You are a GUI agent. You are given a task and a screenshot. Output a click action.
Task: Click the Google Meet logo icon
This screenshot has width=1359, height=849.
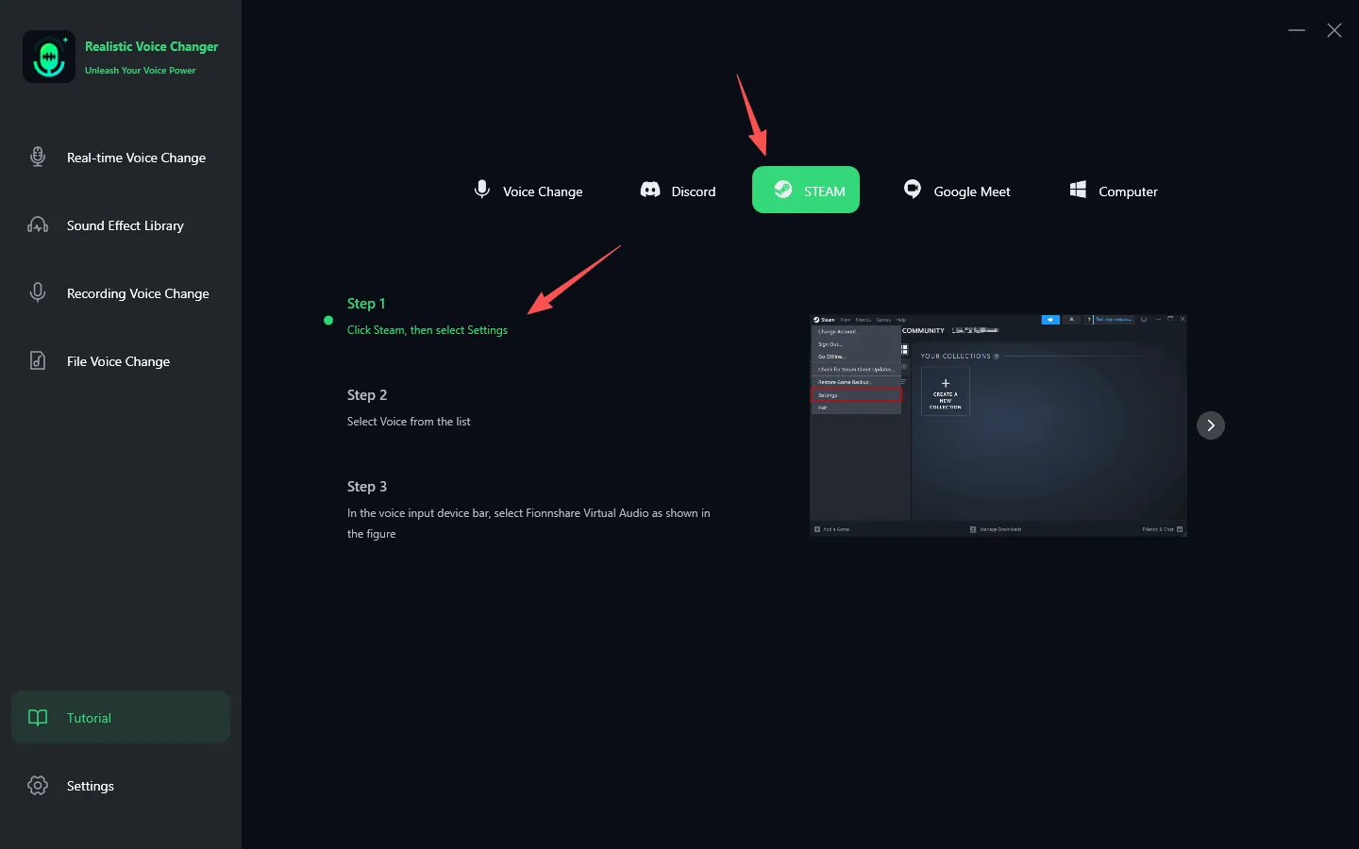(x=913, y=190)
